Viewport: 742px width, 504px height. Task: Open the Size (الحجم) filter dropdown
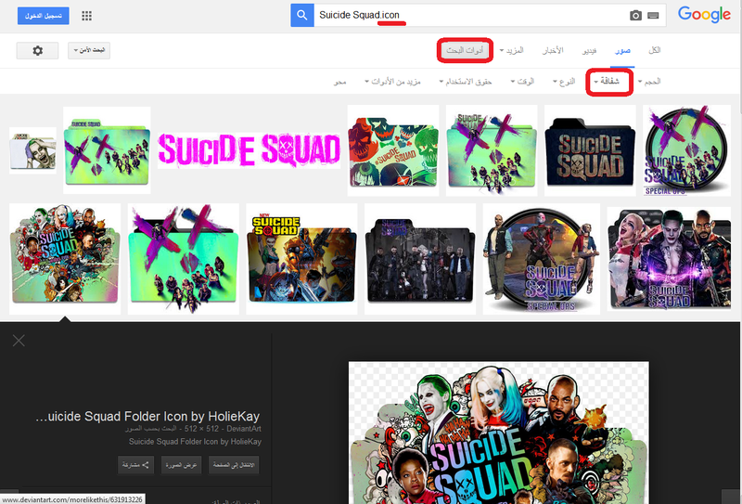coord(649,82)
